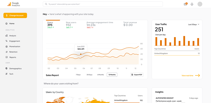Open the mail inbox icon
Screen dimensions: 211x103
pyautogui.click(x=185, y=4)
